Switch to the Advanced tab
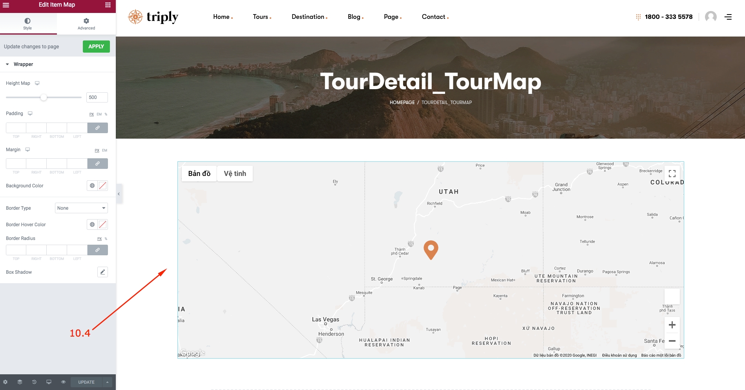This screenshot has height=390, width=745. 86,24
